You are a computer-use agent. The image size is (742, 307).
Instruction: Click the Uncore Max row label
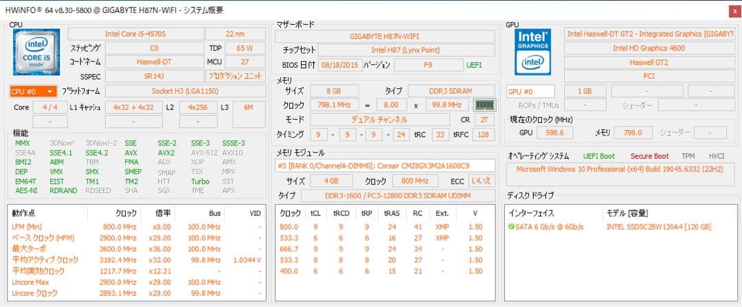tap(31, 282)
